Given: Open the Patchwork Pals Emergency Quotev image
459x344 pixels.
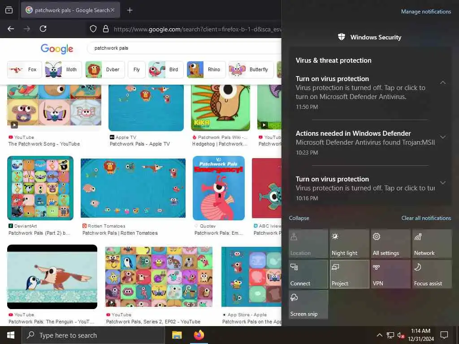Looking at the screenshot, I should pyautogui.click(x=219, y=188).
